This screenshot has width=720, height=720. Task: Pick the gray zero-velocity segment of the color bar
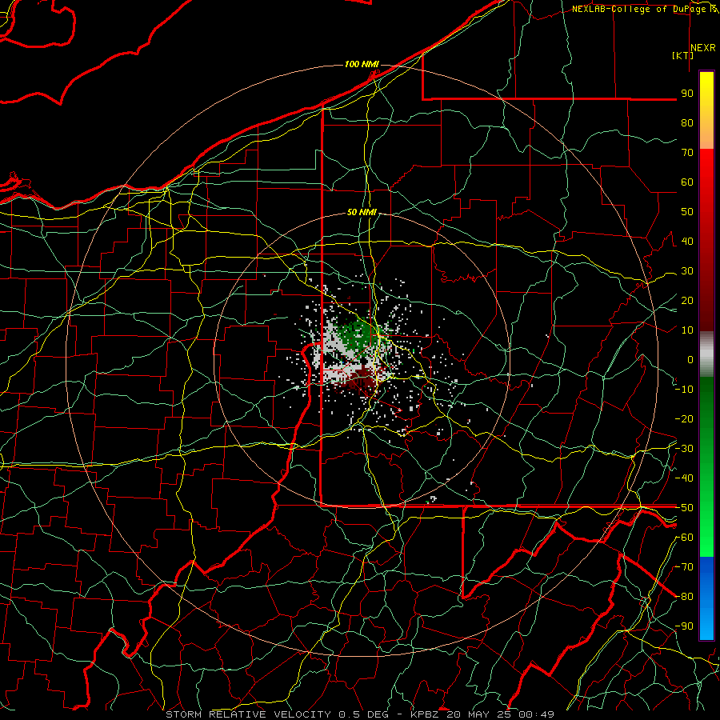[706, 354]
